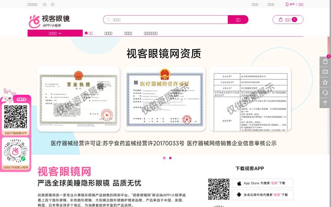Open the sidebar headset customer service icon
The image size is (331, 207).
[x=325, y=92]
